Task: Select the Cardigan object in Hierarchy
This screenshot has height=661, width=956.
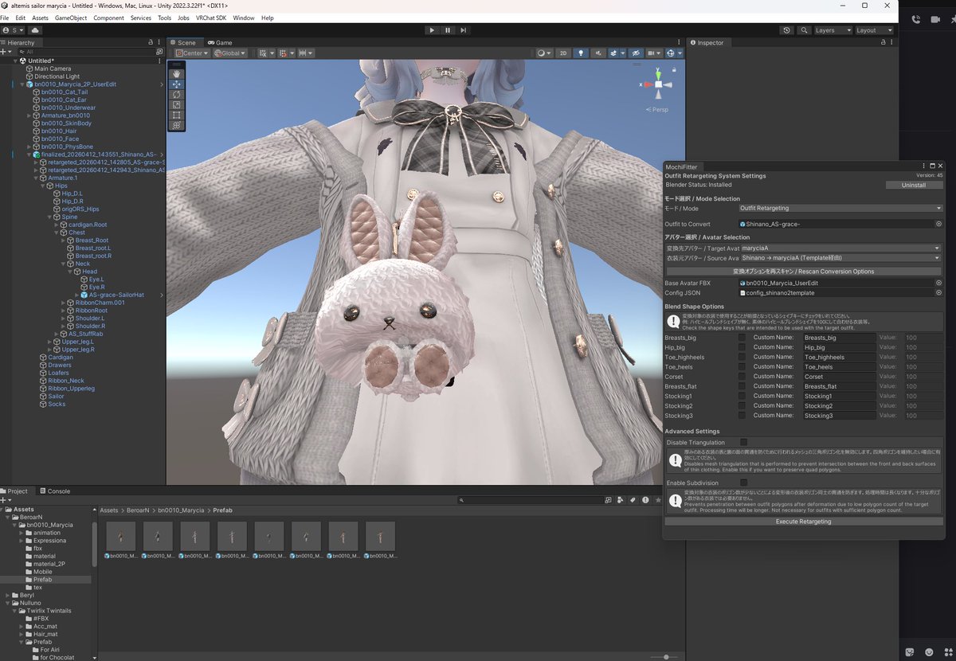Action: [x=61, y=357]
